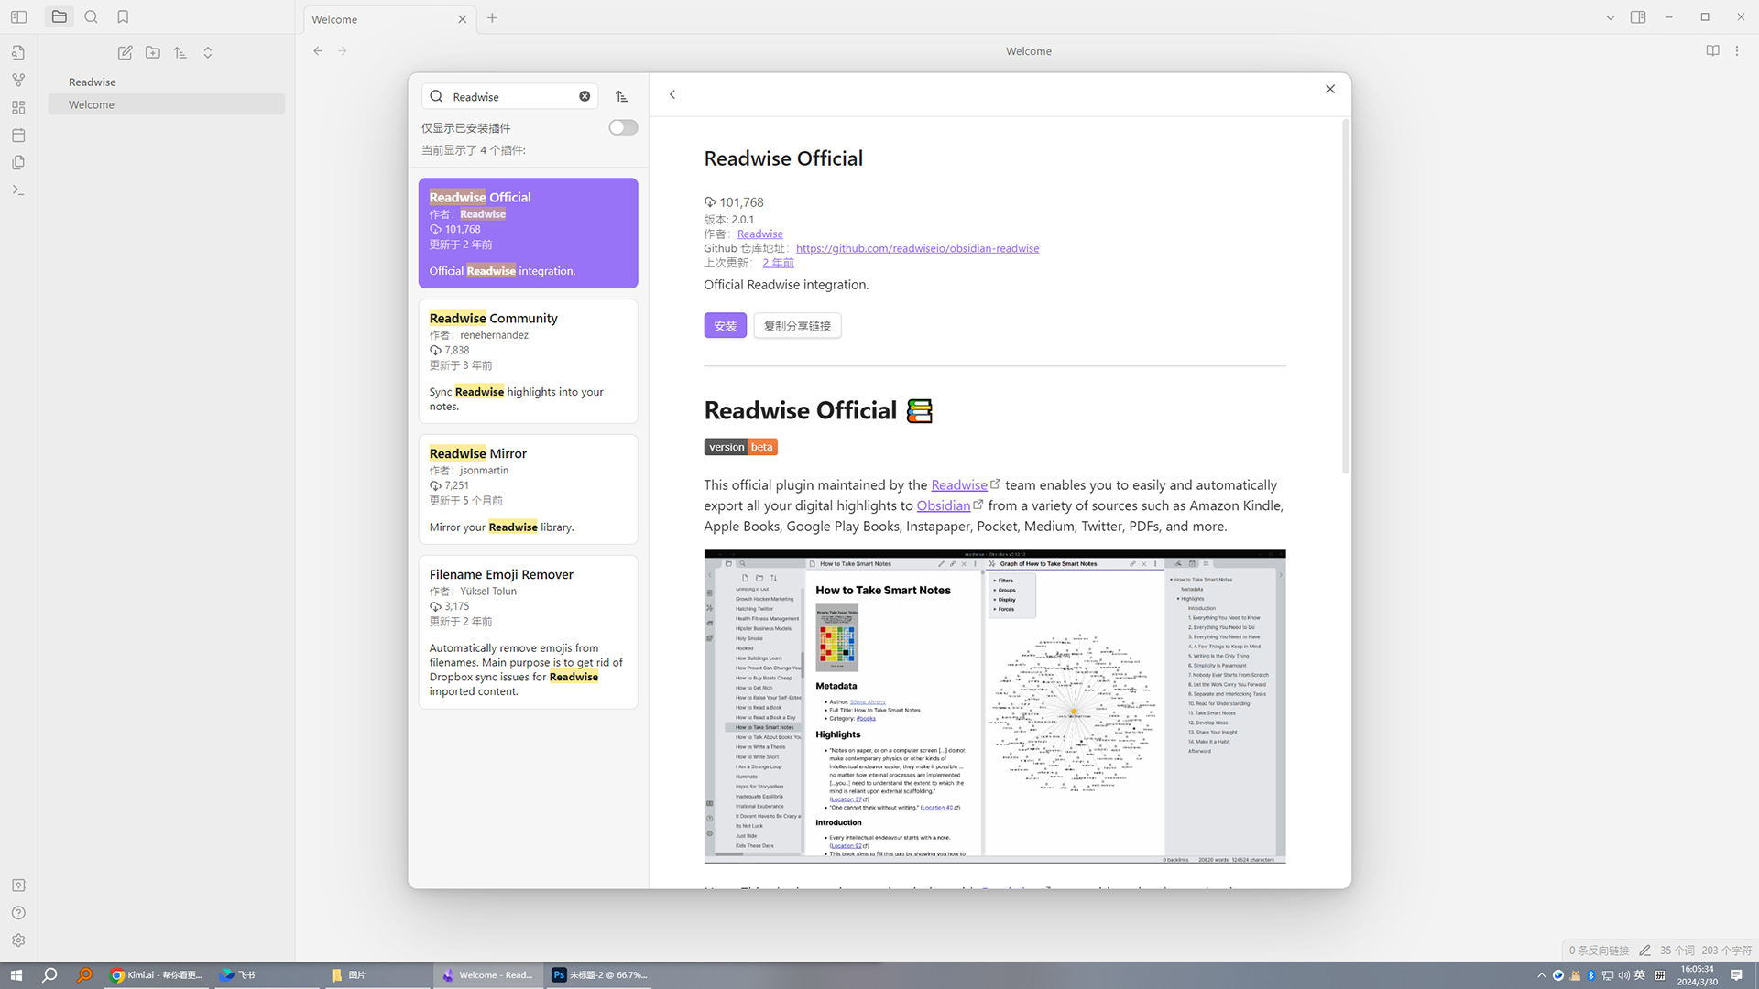1759x989 pixels.
Task: Click plugin details vertical scrollbar
Action: [1345, 298]
